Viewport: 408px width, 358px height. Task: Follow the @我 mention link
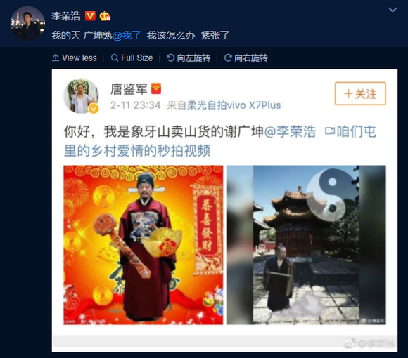click(127, 35)
